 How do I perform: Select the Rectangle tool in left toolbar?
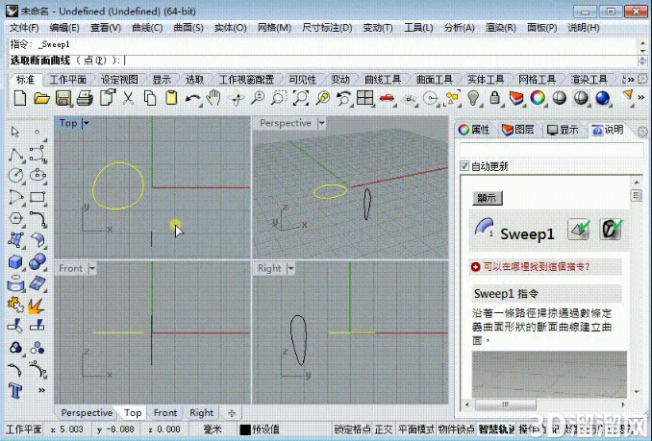tap(38, 196)
